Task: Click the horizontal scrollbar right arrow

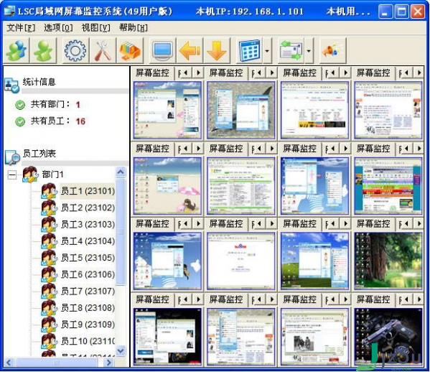Action: tap(109, 363)
